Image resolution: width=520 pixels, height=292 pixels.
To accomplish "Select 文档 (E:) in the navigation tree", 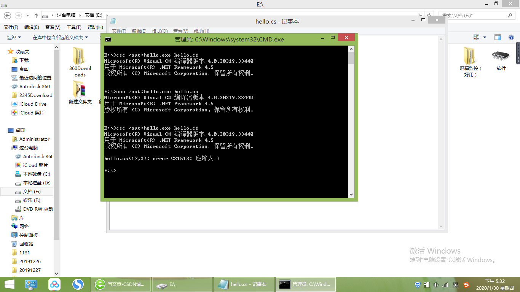I will coord(27,191).
